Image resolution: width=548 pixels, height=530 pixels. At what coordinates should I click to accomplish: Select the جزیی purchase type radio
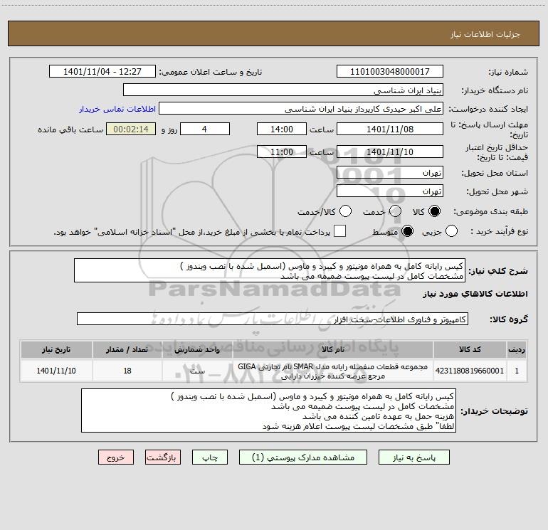(x=451, y=231)
